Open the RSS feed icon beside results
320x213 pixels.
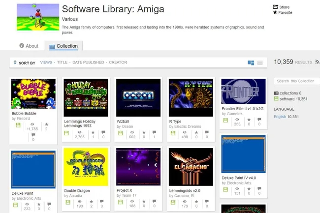317,61
